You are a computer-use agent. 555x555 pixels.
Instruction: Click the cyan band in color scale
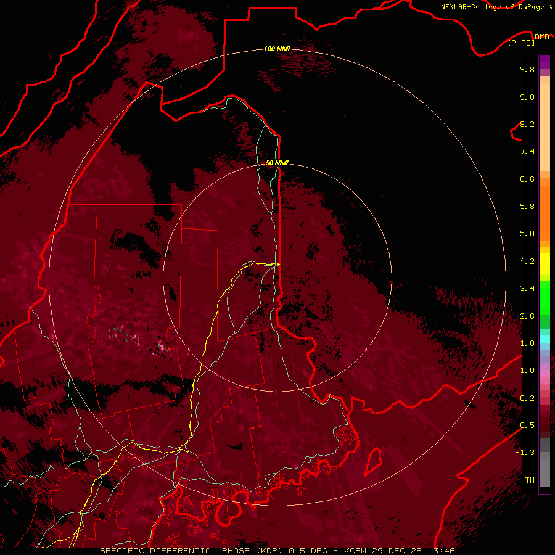click(545, 339)
